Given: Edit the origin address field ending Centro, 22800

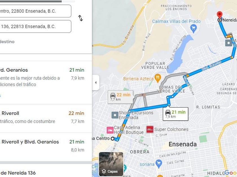Looking at the screenshot, I should 35,11.
